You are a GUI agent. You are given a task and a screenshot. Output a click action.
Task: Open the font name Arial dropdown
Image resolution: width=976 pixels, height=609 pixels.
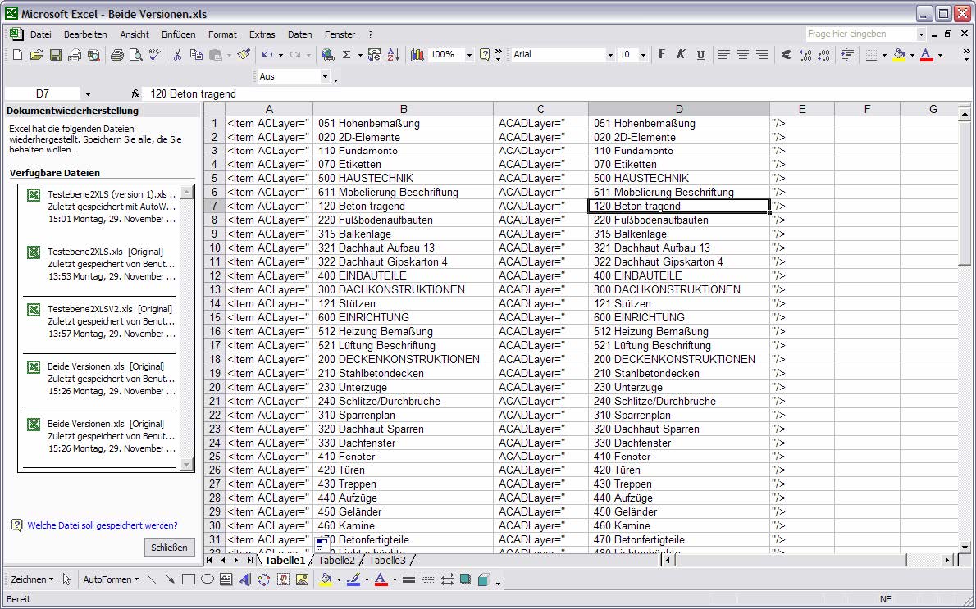click(610, 56)
